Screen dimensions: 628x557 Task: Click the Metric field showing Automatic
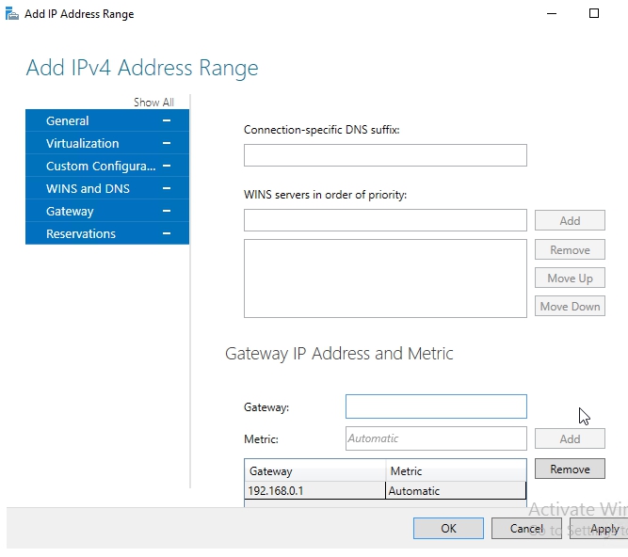click(435, 438)
